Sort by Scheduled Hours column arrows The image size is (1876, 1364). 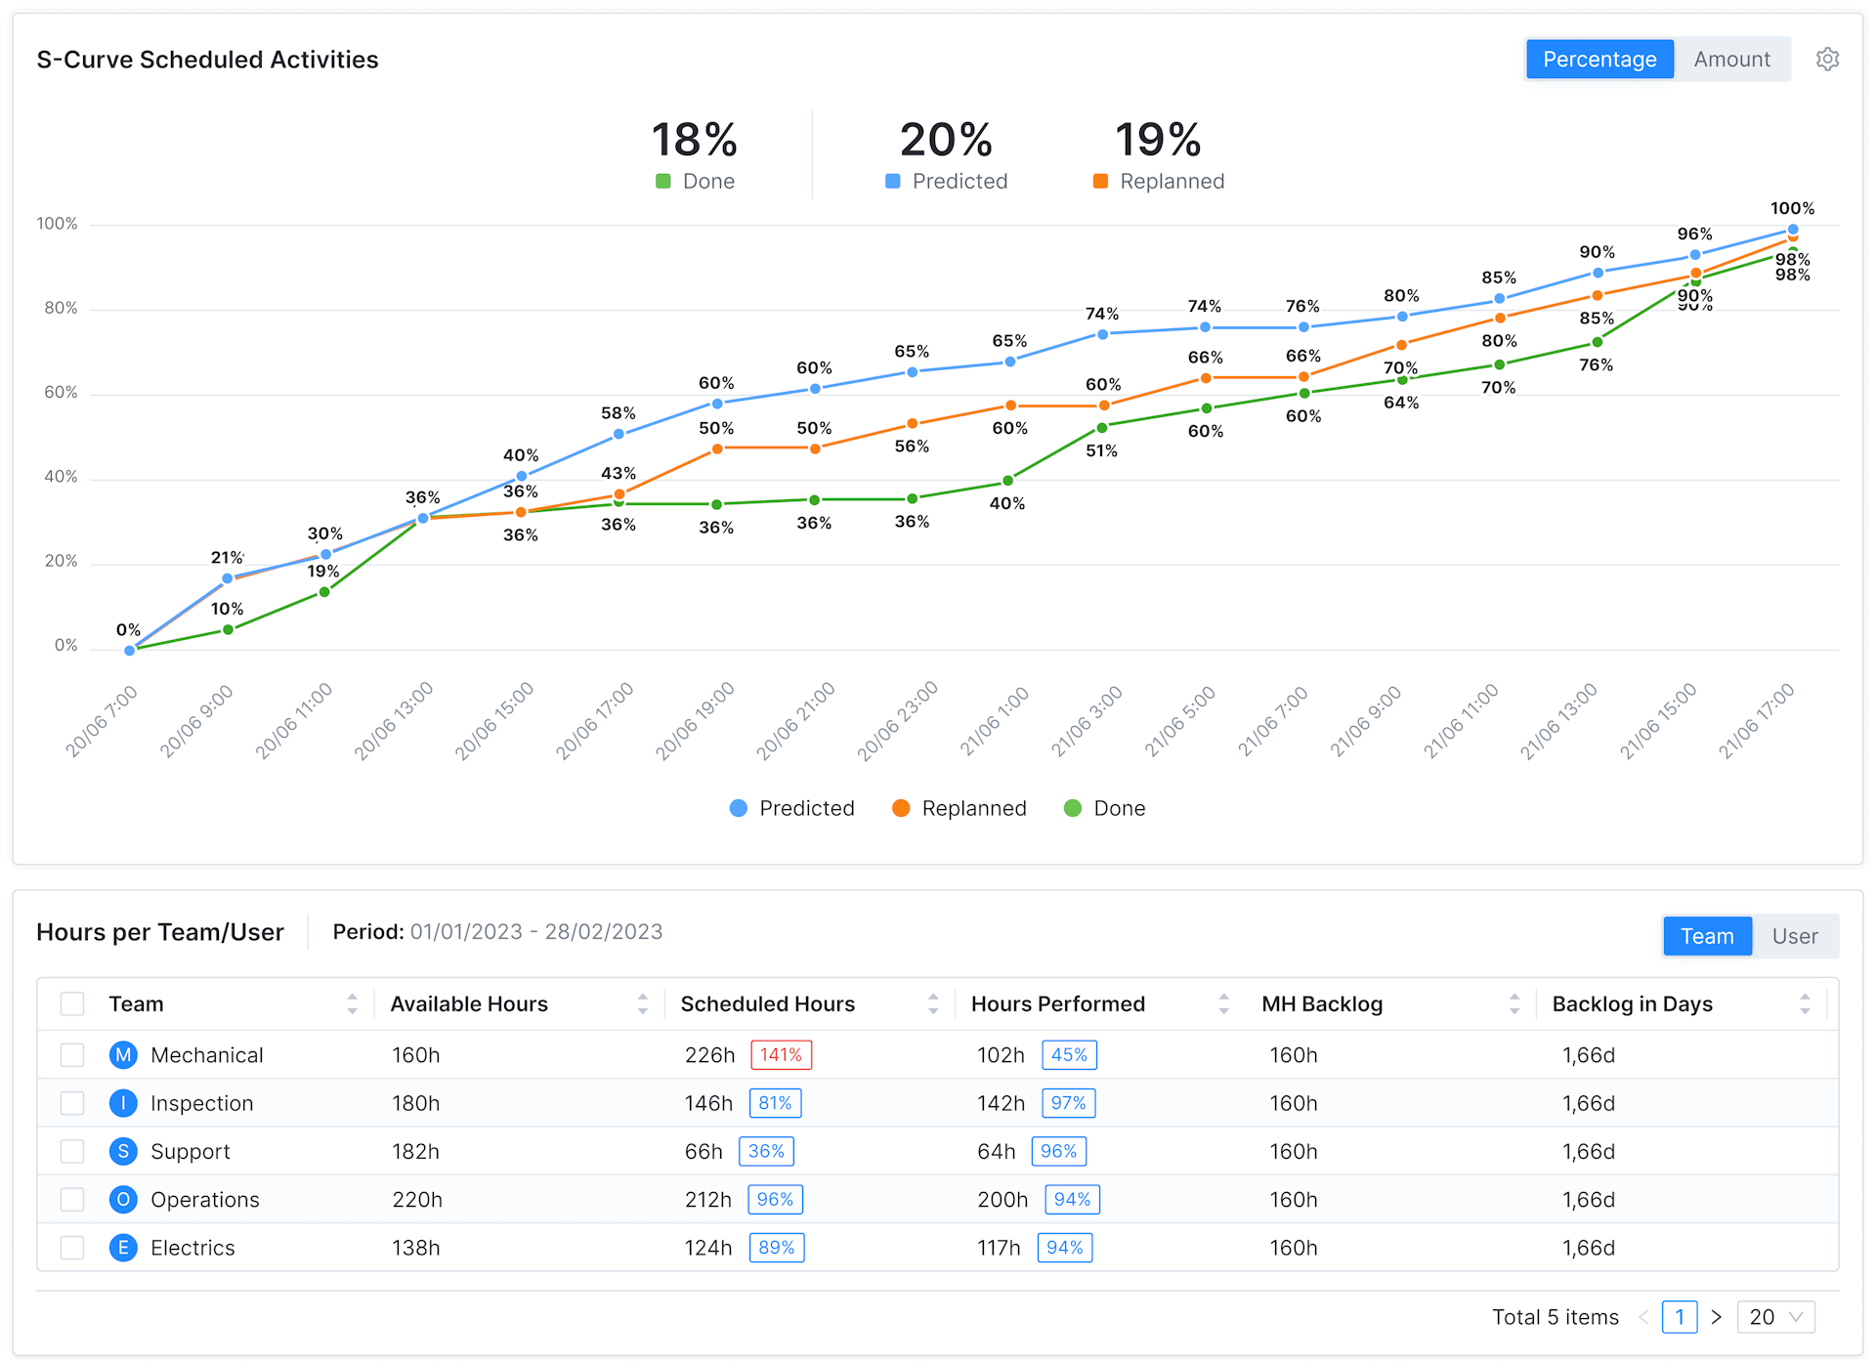(x=933, y=1004)
